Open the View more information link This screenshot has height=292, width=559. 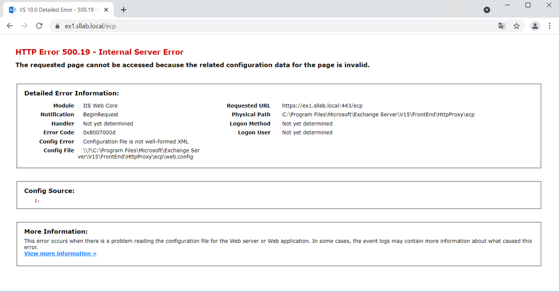(x=60, y=253)
